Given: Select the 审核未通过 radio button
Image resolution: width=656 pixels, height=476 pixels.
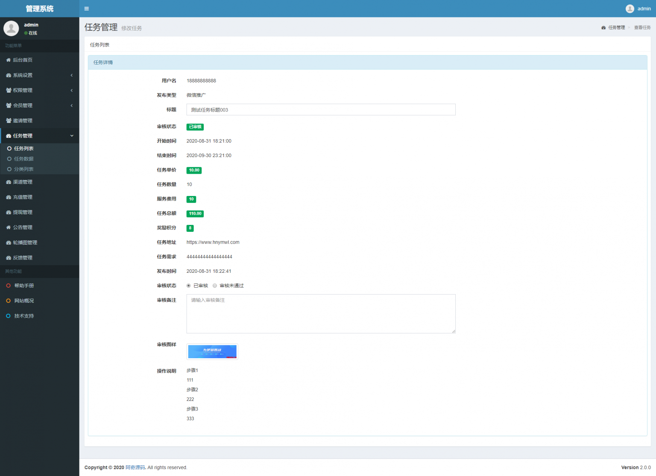Looking at the screenshot, I should [x=215, y=286].
